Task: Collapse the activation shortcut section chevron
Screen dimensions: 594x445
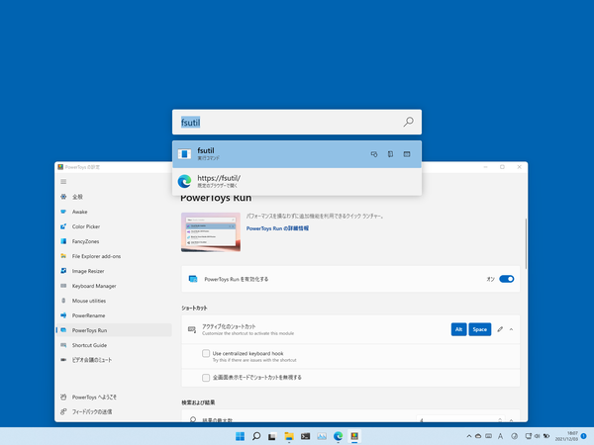Action: coord(512,328)
